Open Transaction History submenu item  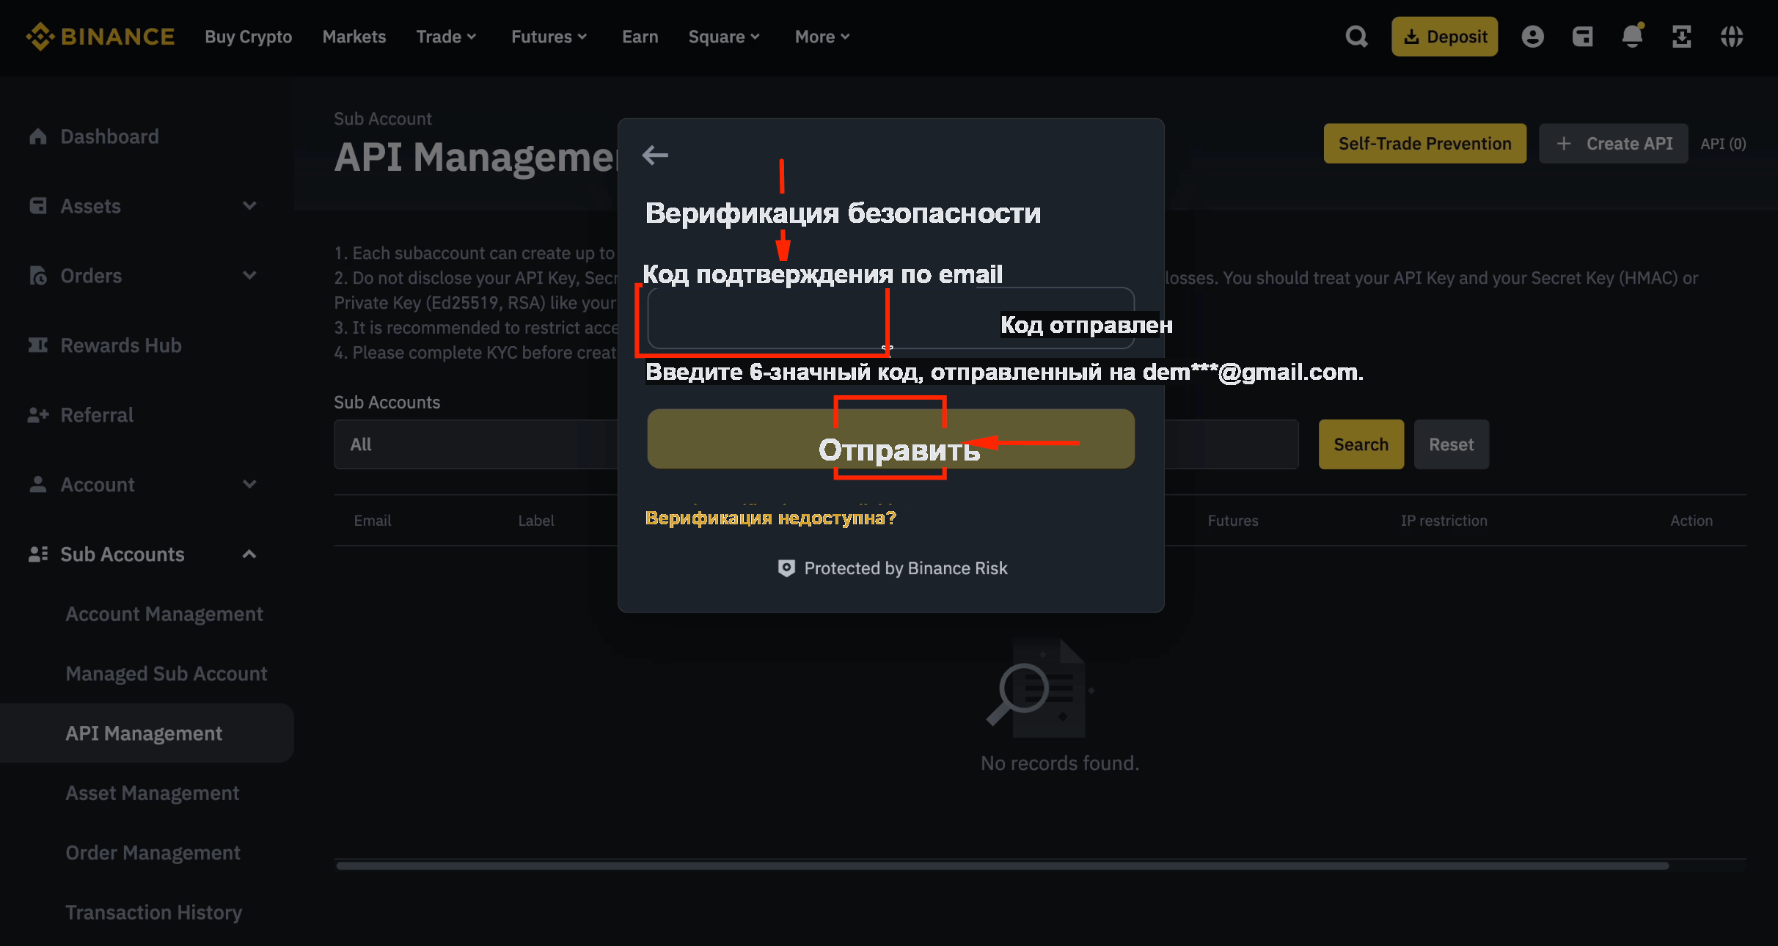154,912
